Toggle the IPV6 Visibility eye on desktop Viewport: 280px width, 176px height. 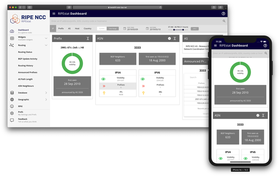143,79
